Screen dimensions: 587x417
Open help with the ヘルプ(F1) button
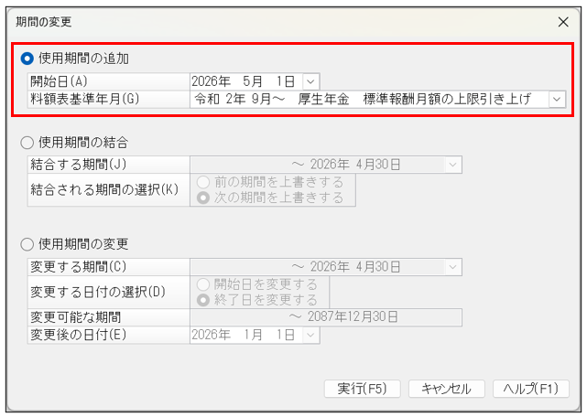pyautogui.click(x=531, y=389)
